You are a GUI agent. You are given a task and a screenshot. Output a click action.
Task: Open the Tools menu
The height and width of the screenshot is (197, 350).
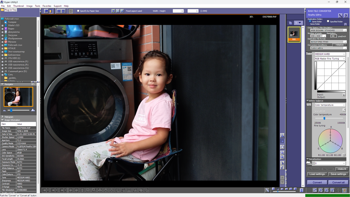click(37, 6)
